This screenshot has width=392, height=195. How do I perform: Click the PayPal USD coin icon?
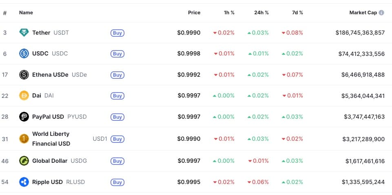24,117
